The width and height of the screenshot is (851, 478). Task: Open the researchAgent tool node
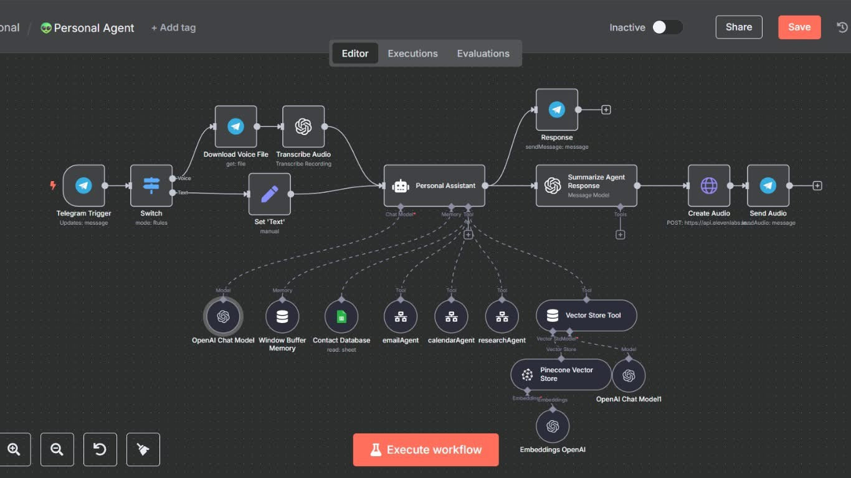click(502, 316)
